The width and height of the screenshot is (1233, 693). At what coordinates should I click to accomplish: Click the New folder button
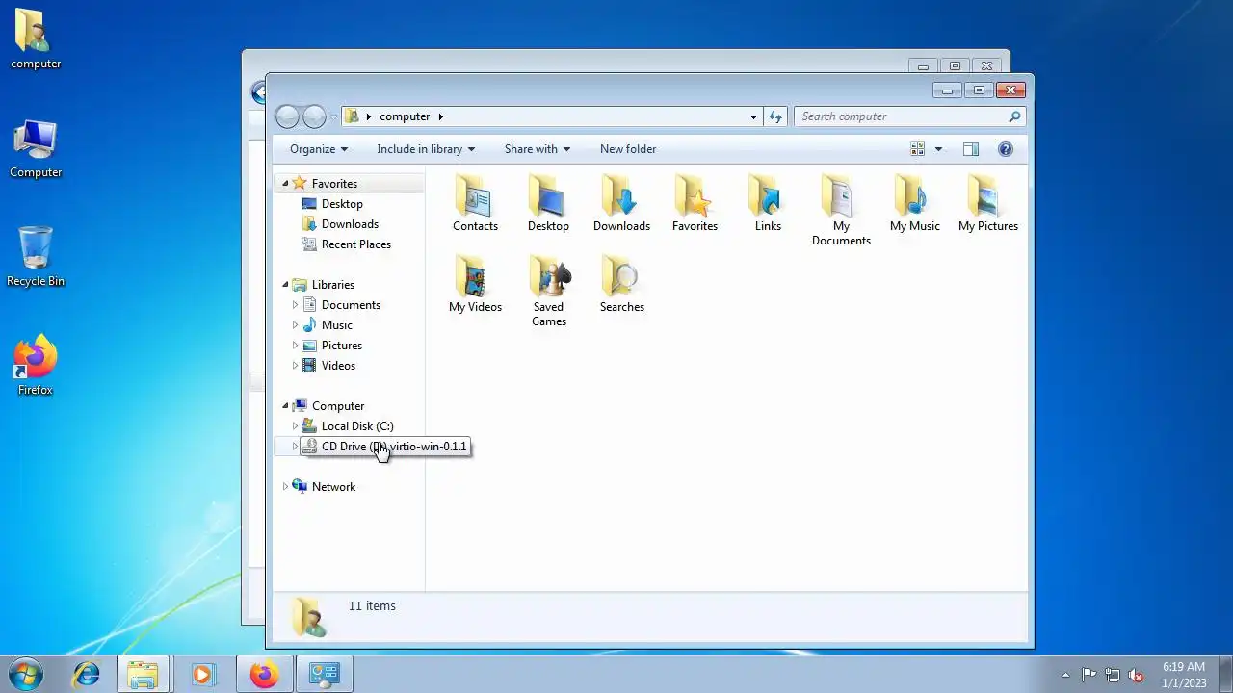pyautogui.click(x=628, y=149)
